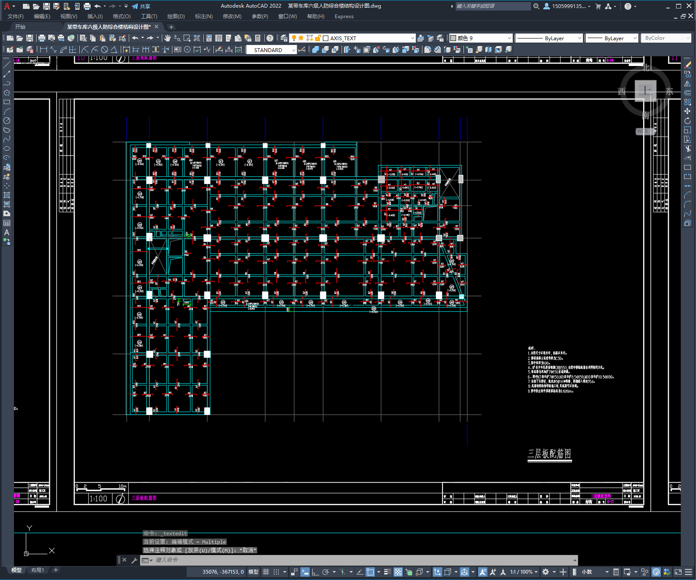Click the new drawing tab plus button
696x580 pixels.
coord(171,27)
